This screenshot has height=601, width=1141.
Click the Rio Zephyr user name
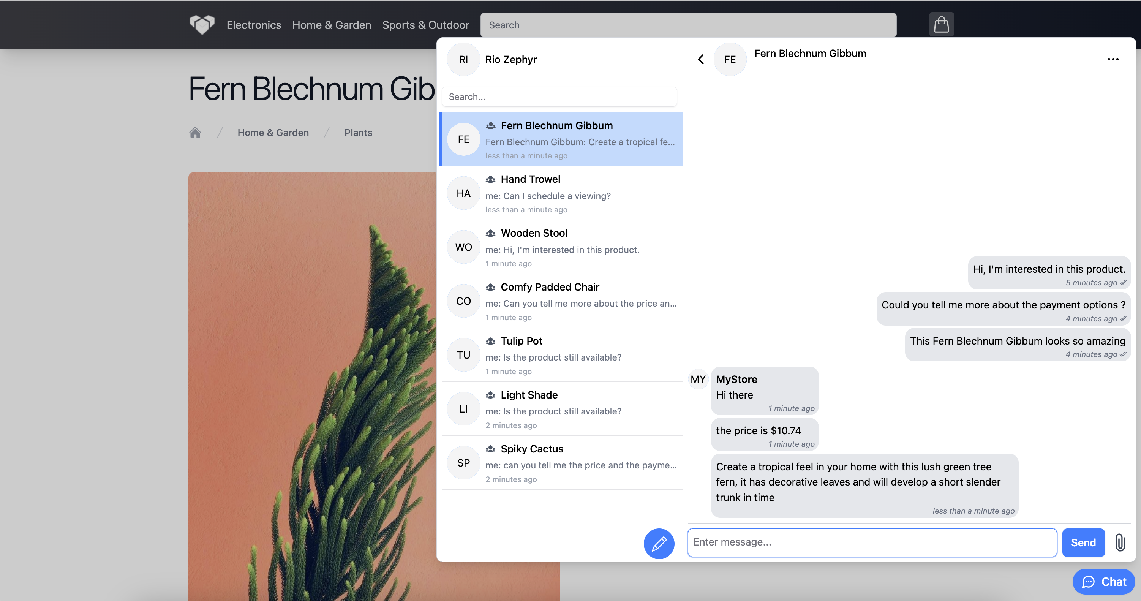coord(511,59)
